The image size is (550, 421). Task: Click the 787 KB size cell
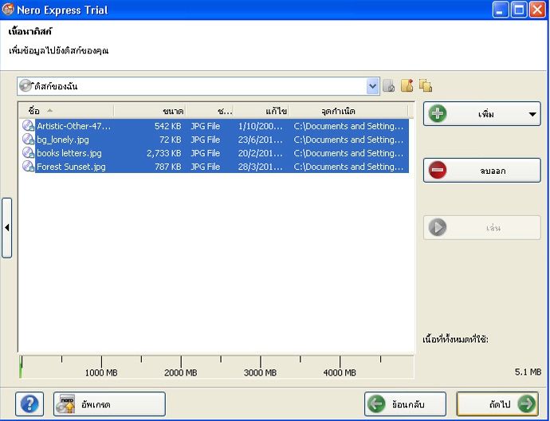pos(168,167)
